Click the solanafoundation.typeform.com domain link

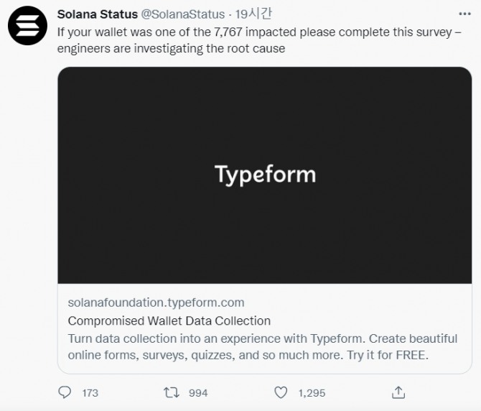click(156, 303)
